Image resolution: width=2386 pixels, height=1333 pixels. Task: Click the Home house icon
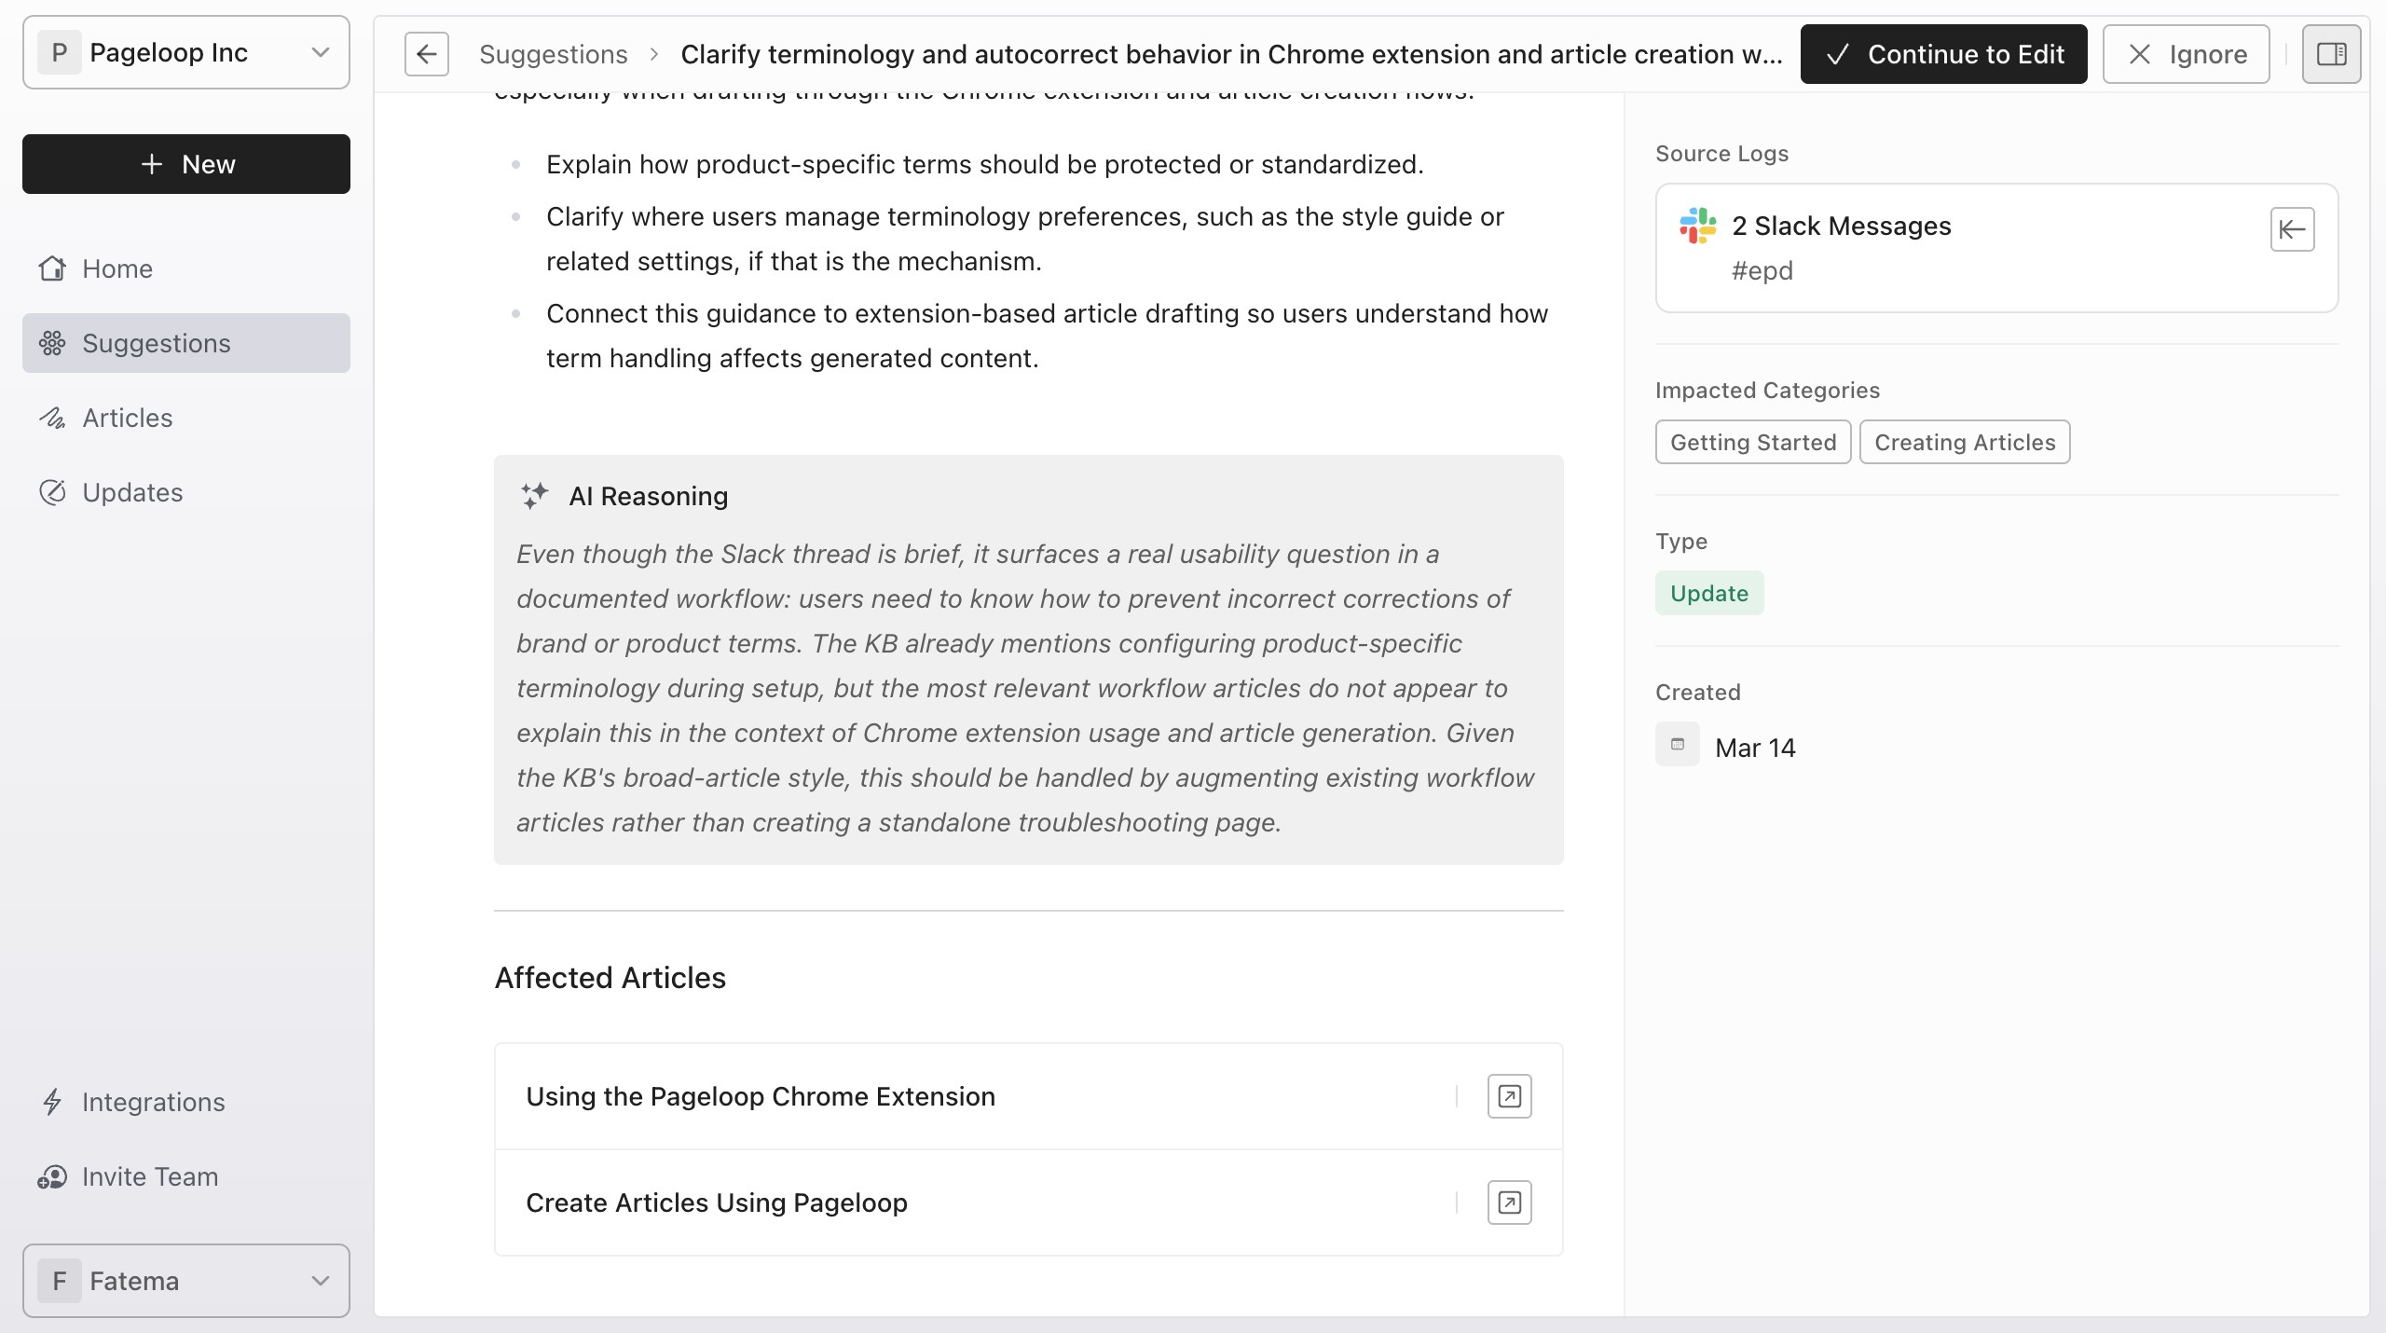point(52,268)
